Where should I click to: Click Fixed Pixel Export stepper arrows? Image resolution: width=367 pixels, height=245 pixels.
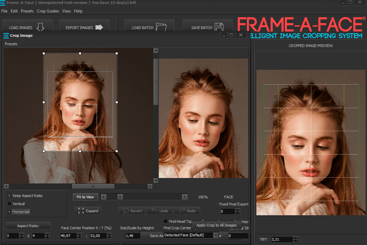tap(237, 211)
